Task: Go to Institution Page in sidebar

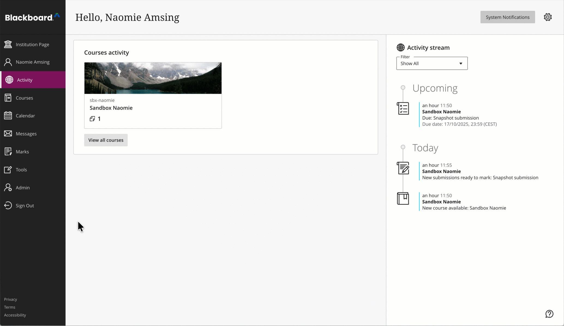Action: (x=33, y=44)
